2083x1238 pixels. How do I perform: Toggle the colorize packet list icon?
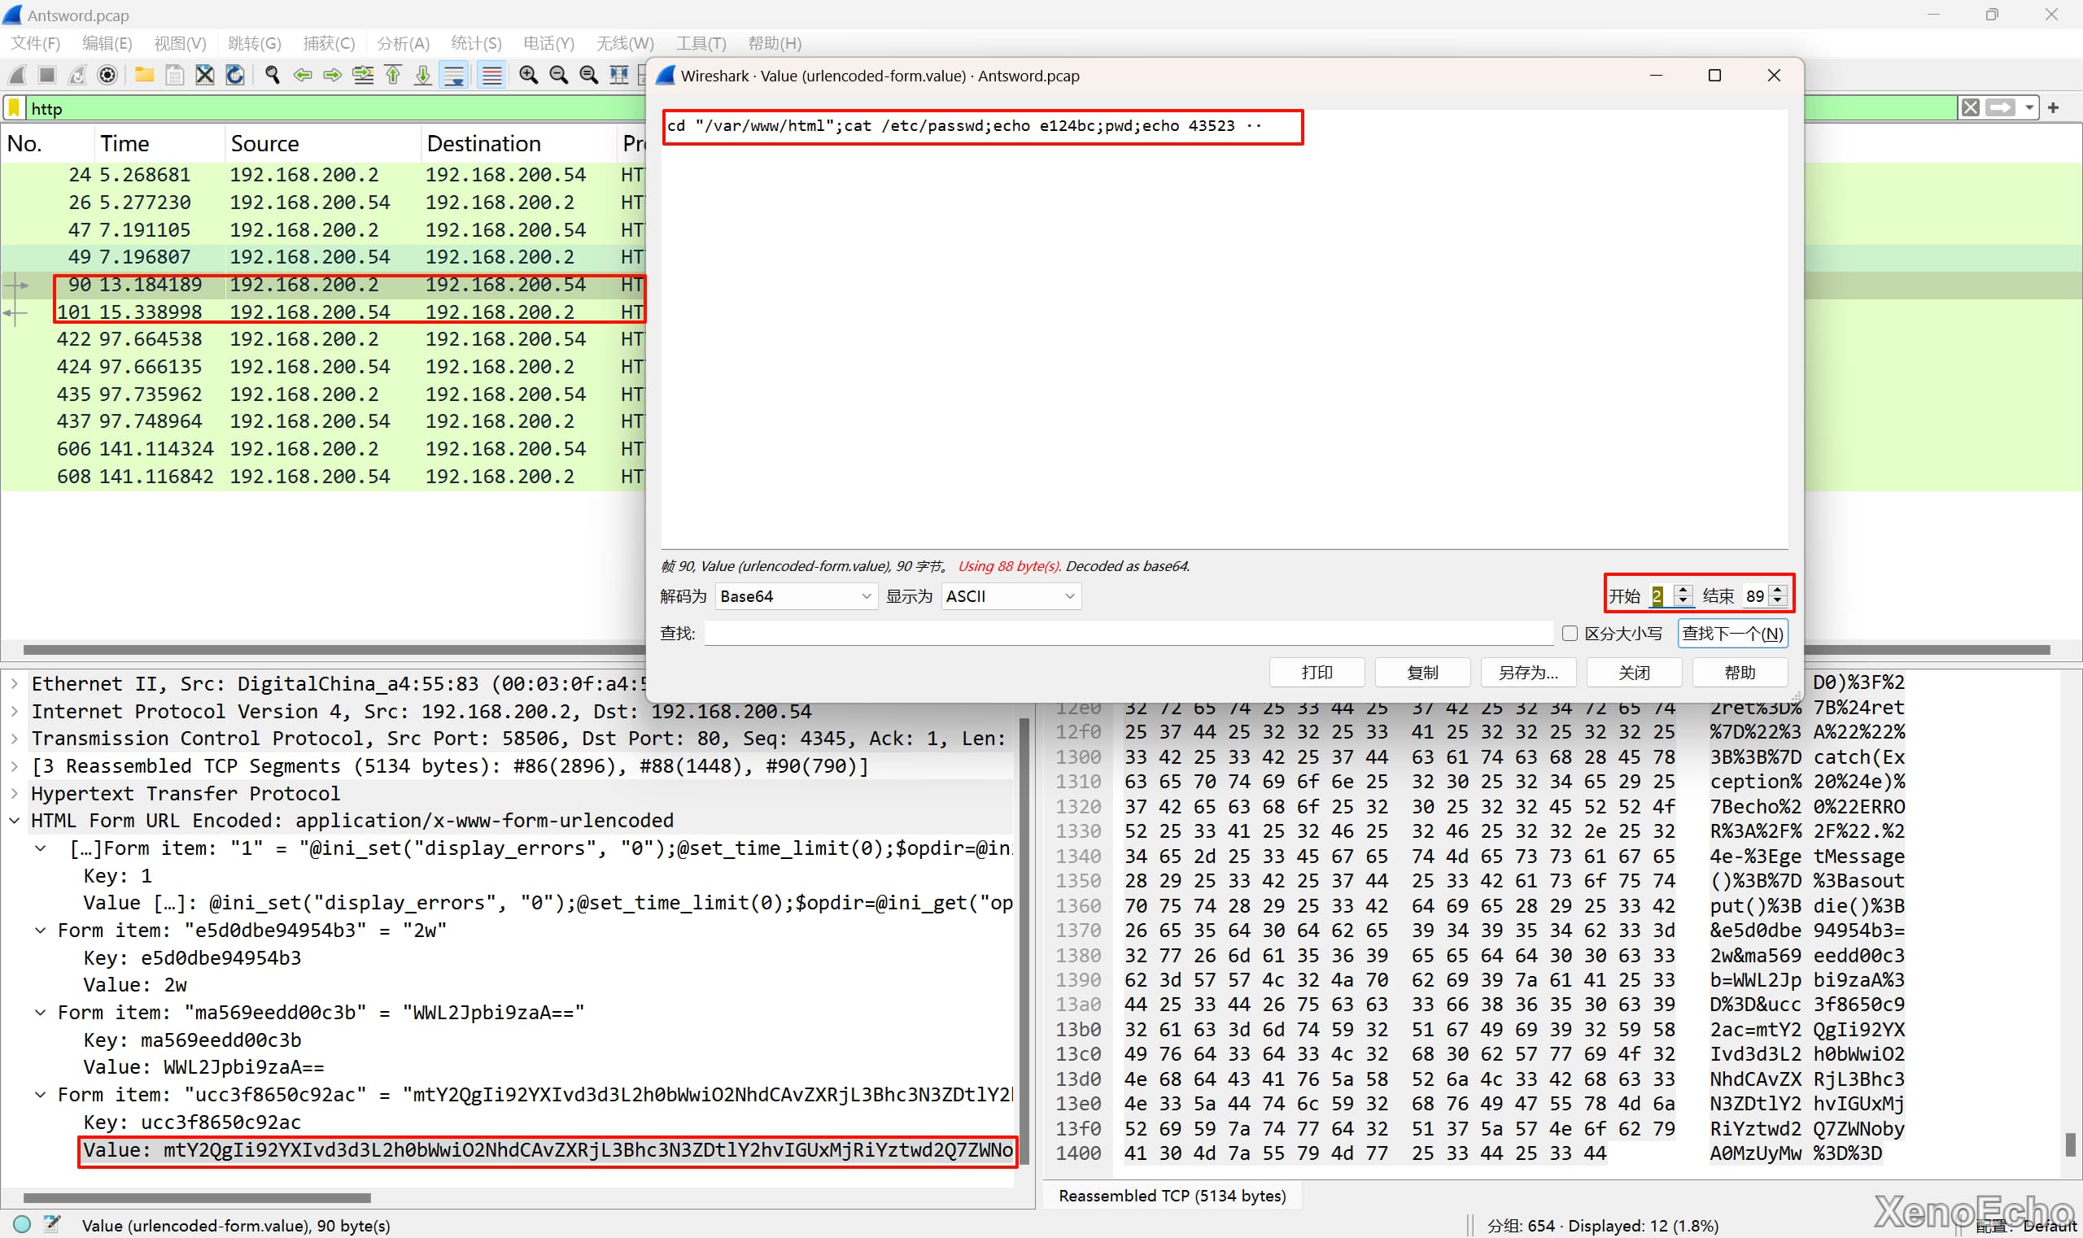(491, 75)
